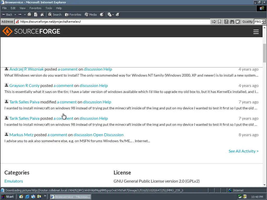Open the Favorites toolbar button
Screen dimensions: 267x200
(73, 15)
